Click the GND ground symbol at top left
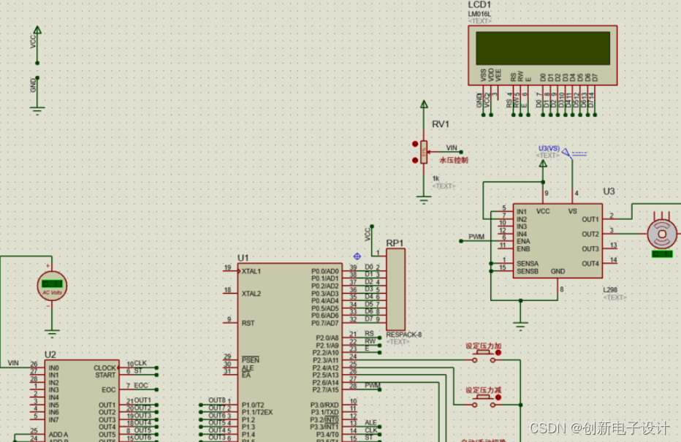 click(37, 110)
